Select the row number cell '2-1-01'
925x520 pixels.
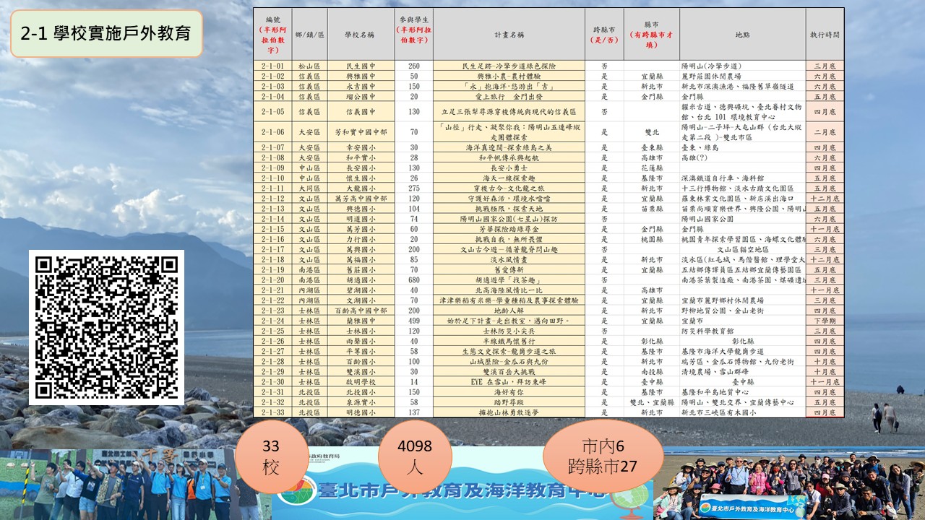click(272, 66)
